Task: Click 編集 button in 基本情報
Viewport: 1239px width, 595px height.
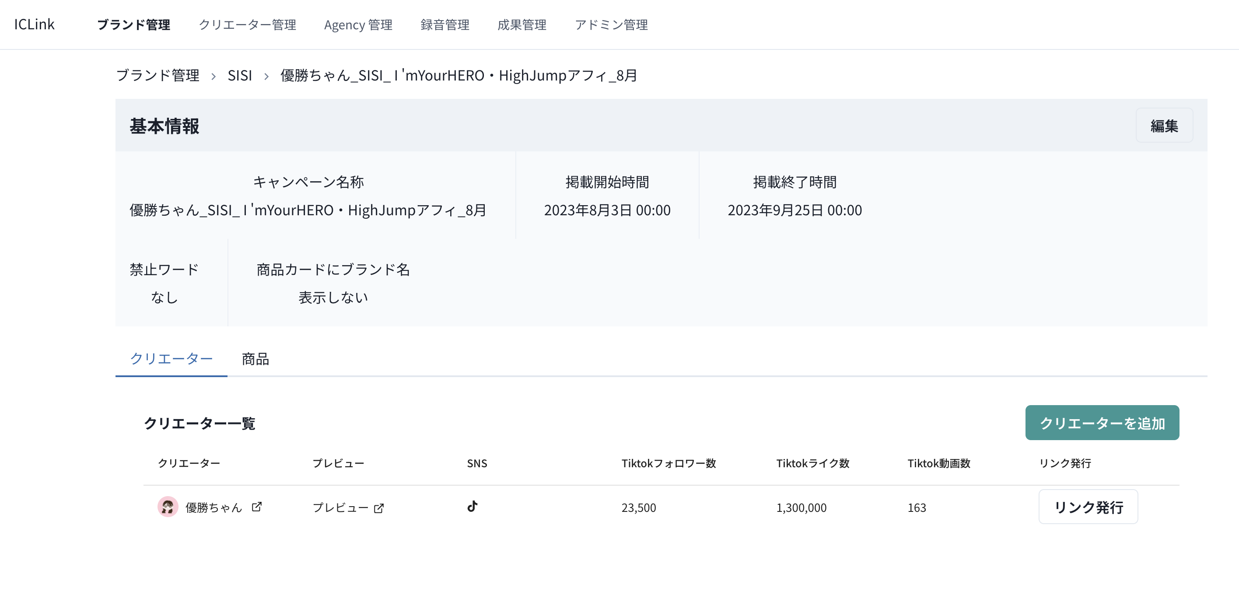Action: point(1164,126)
